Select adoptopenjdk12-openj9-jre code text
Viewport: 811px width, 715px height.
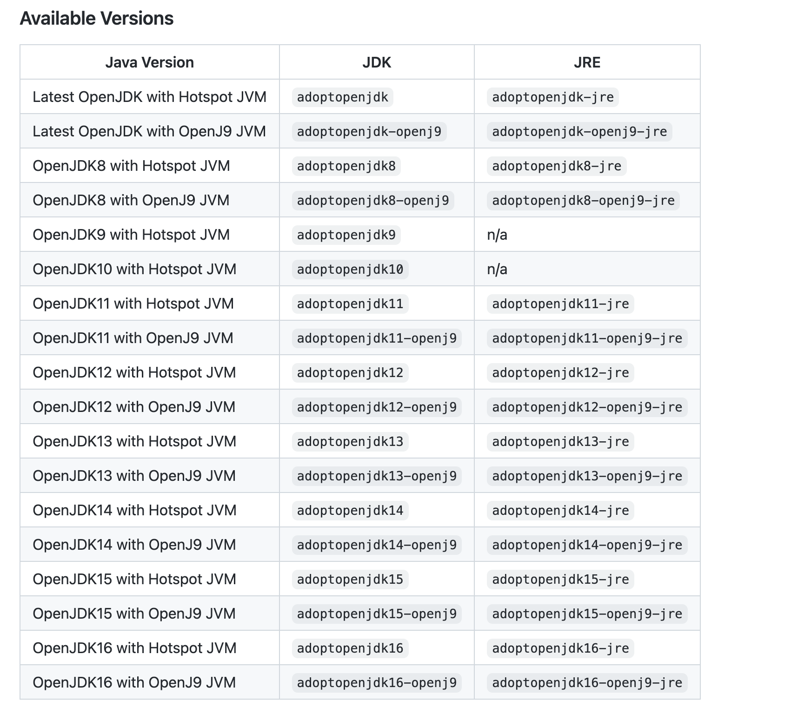(587, 407)
